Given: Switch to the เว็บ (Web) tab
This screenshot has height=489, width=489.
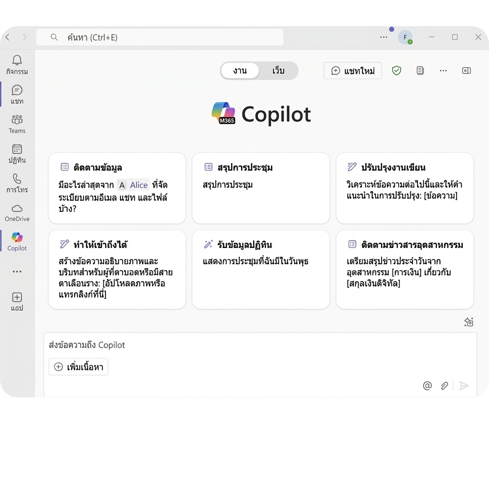Looking at the screenshot, I should (278, 71).
